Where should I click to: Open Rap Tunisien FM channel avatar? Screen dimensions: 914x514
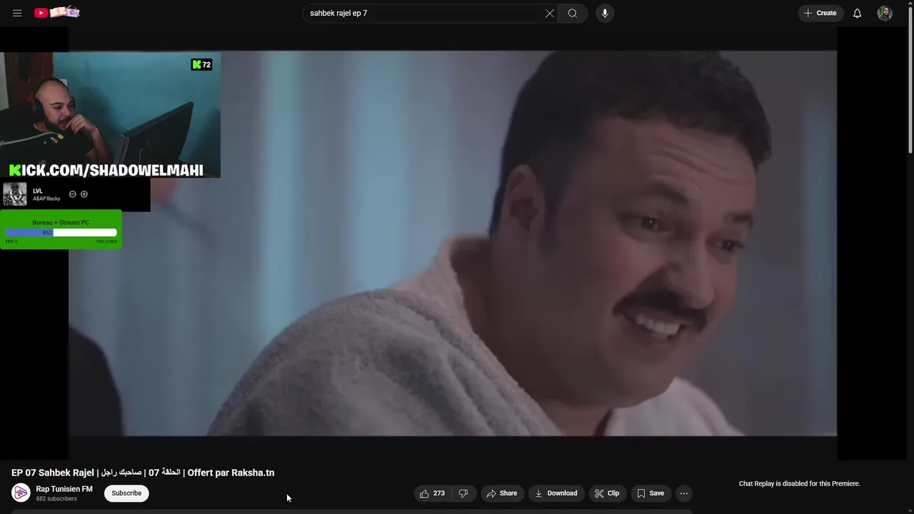pos(21,493)
